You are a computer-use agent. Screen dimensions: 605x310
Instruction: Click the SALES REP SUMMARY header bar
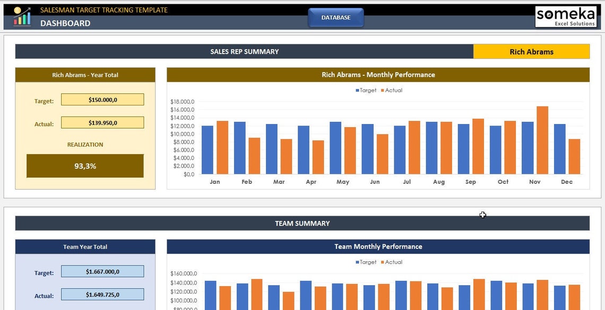click(x=244, y=51)
